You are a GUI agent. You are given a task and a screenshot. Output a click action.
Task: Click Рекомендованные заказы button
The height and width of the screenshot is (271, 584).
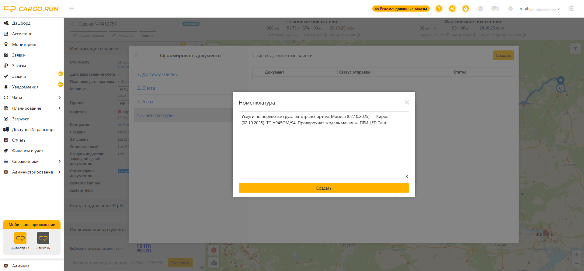(x=401, y=9)
